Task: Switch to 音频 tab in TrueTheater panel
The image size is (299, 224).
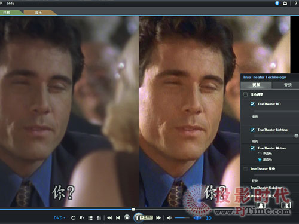Action: coord(288,85)
